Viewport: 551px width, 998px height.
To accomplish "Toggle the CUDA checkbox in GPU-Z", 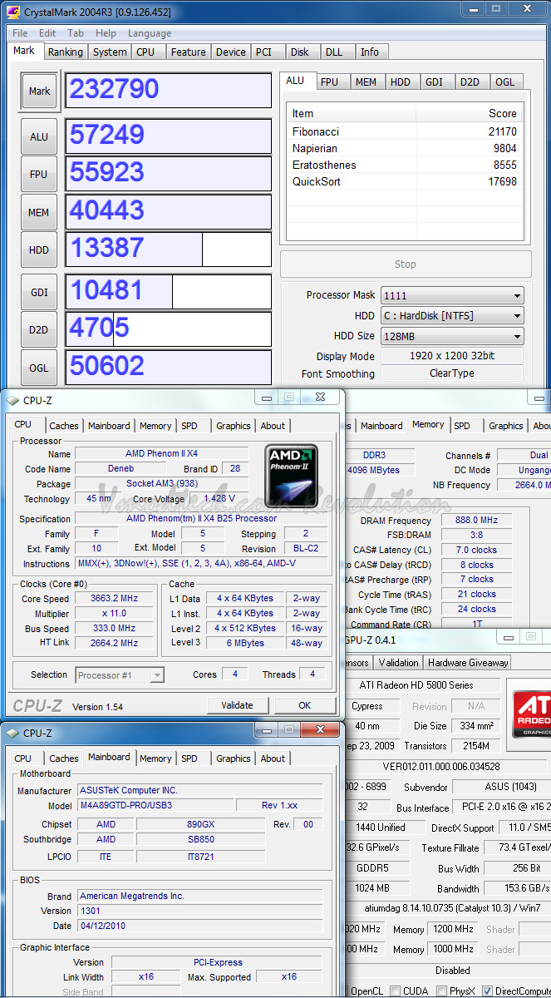I will click(x=395, y=991).
